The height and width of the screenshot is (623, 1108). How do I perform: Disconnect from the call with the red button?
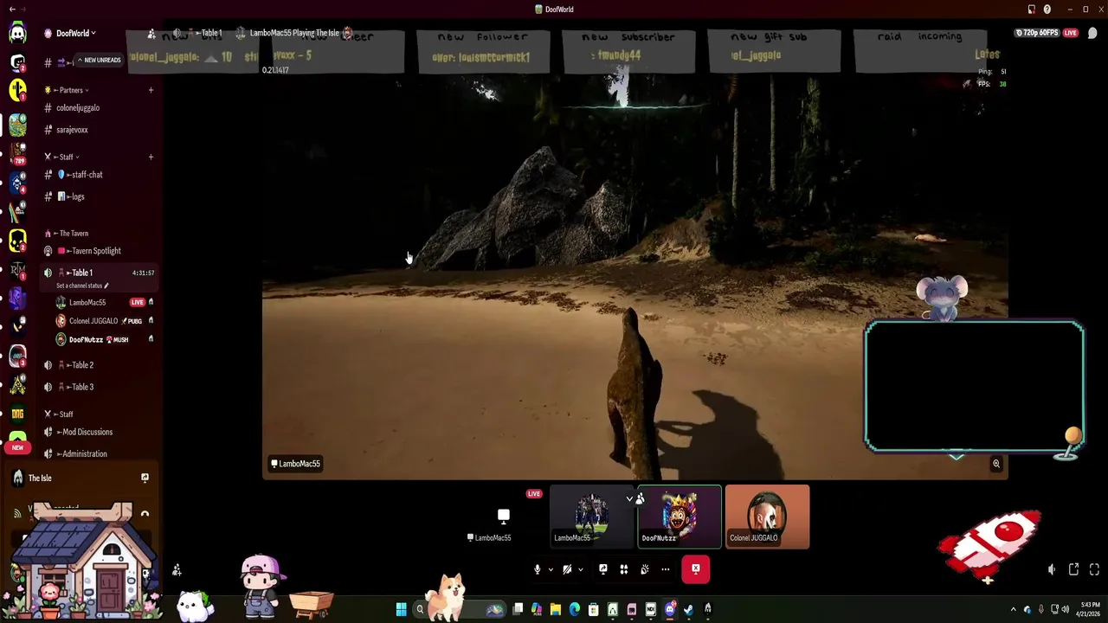696,569
